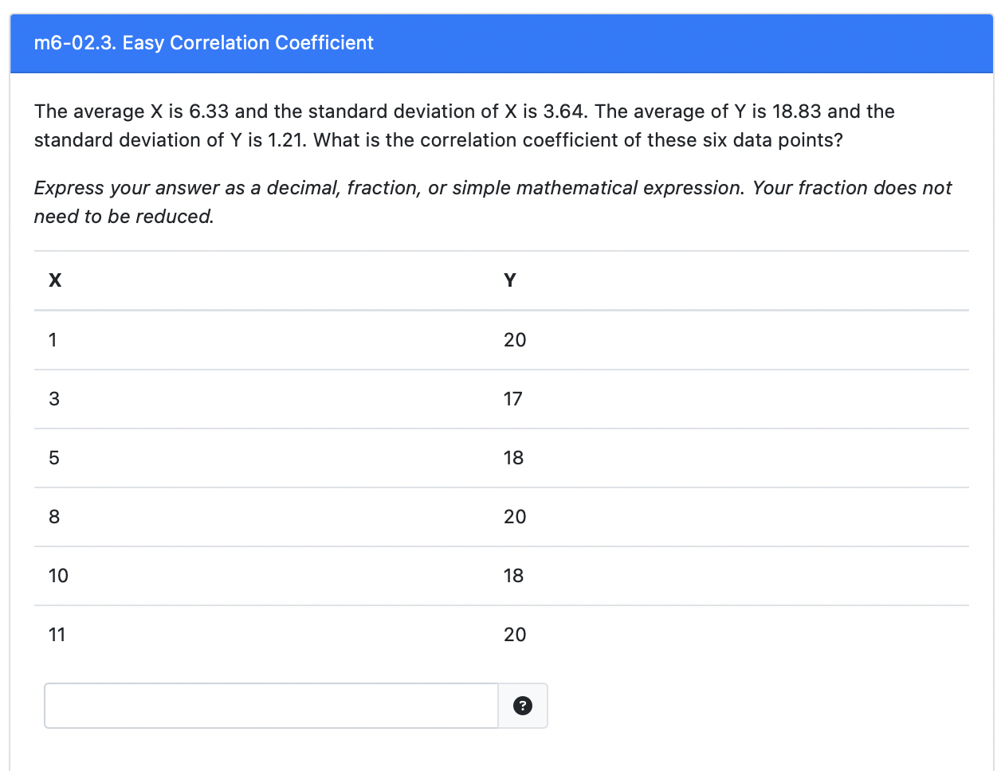1001x771 pixels.
Task: Select Y value 20 in the X=11 row
Action: point(515,635)
